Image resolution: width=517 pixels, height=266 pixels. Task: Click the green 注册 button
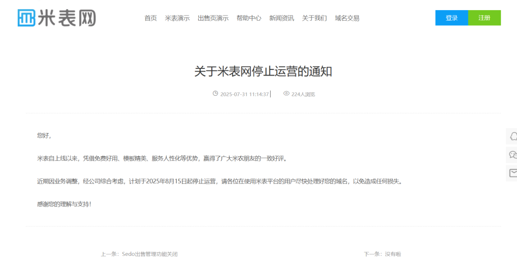(x=484, y=18)
